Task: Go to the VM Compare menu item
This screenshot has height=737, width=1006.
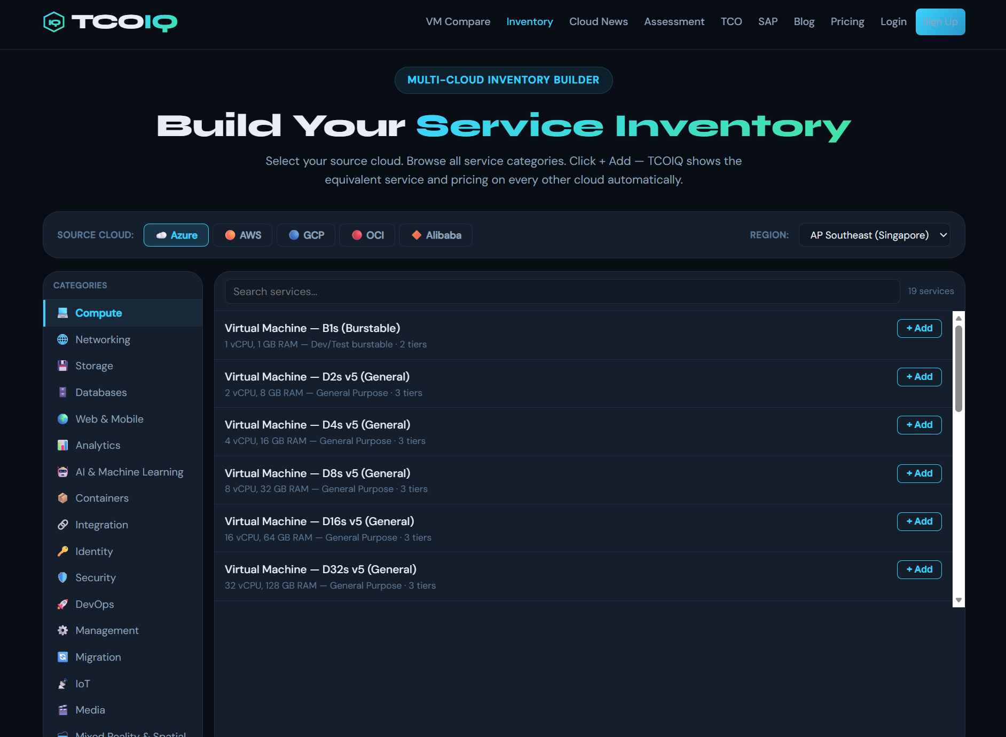Action: click(x=458, y=21)
